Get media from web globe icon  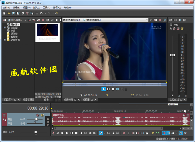[38, 20]
